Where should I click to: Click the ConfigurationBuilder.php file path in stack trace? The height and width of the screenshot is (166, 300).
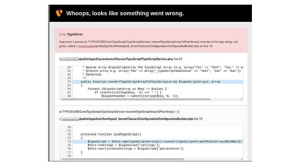pyautogui.click(x=135, y=118)
